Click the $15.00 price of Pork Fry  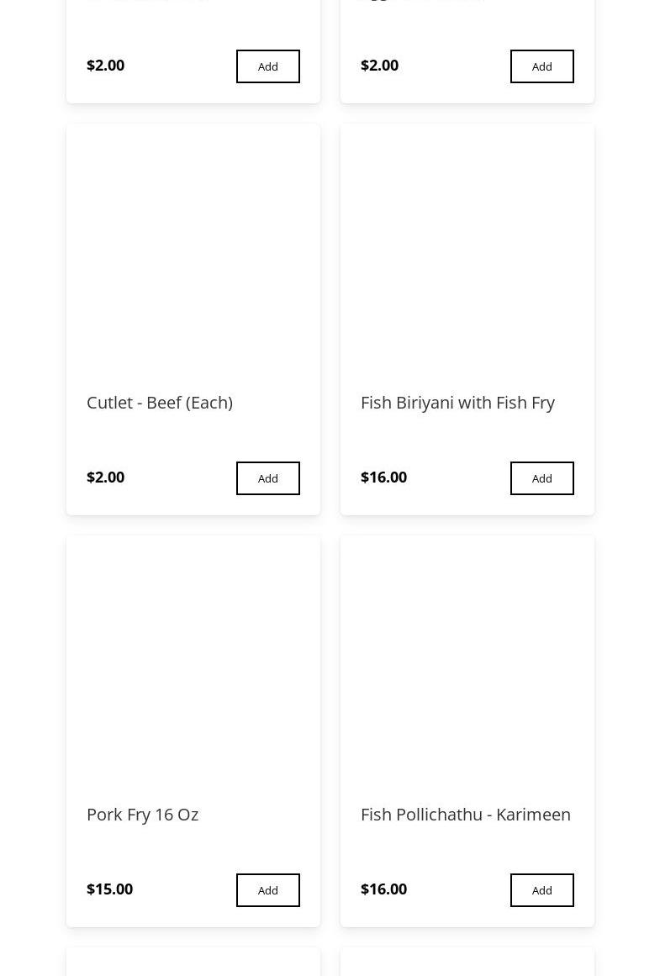click(x=109, y=889)
